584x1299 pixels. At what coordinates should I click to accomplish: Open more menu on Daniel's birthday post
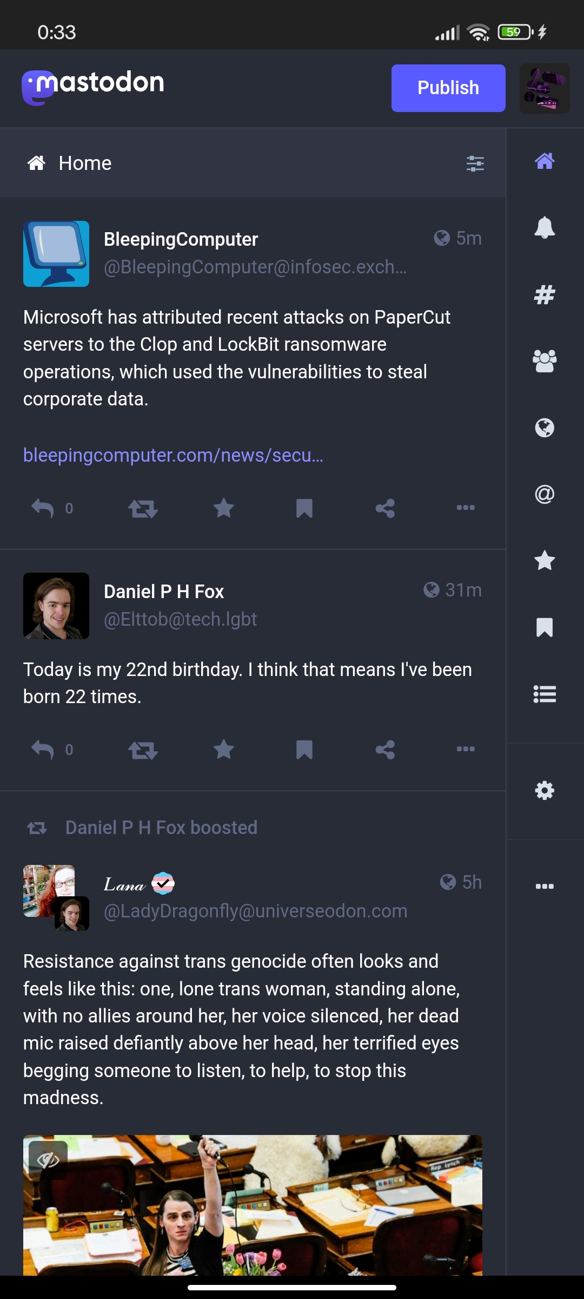(x=466, y=749)
